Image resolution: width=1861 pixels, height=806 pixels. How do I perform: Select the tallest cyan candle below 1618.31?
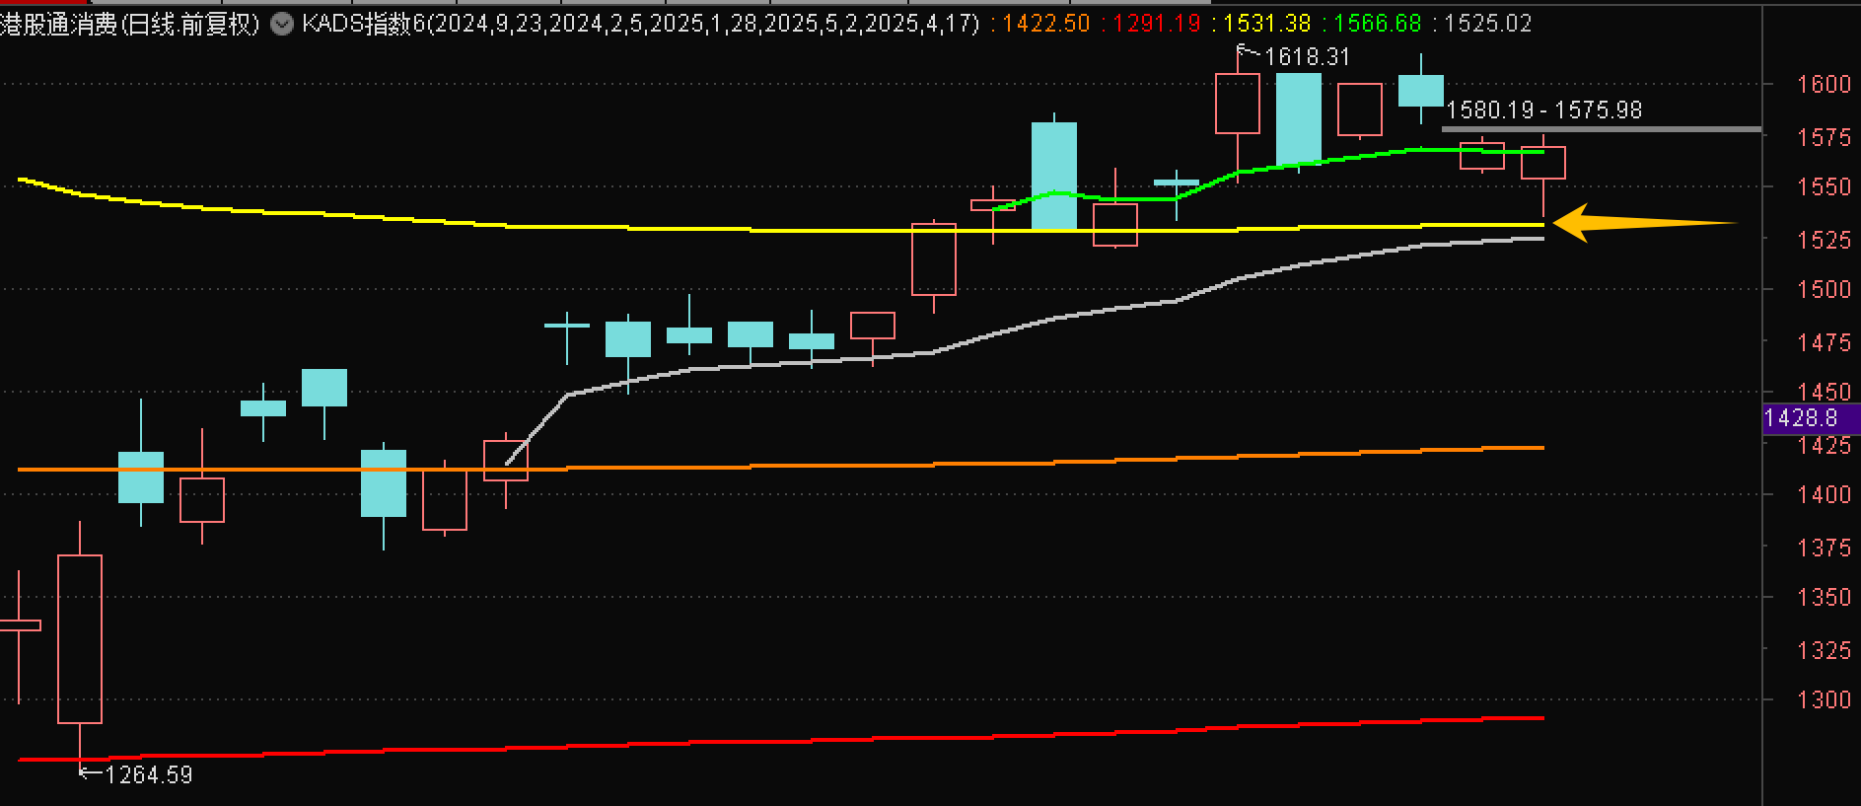[x=1299, y=118]
